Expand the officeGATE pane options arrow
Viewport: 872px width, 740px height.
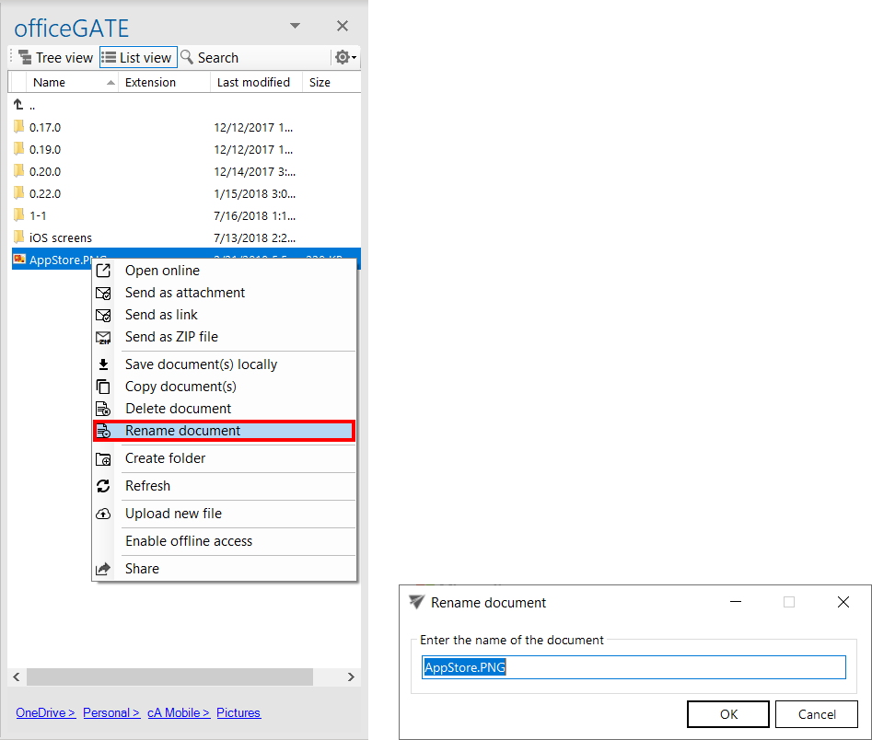pyautogui.click(x=295, y=26)
